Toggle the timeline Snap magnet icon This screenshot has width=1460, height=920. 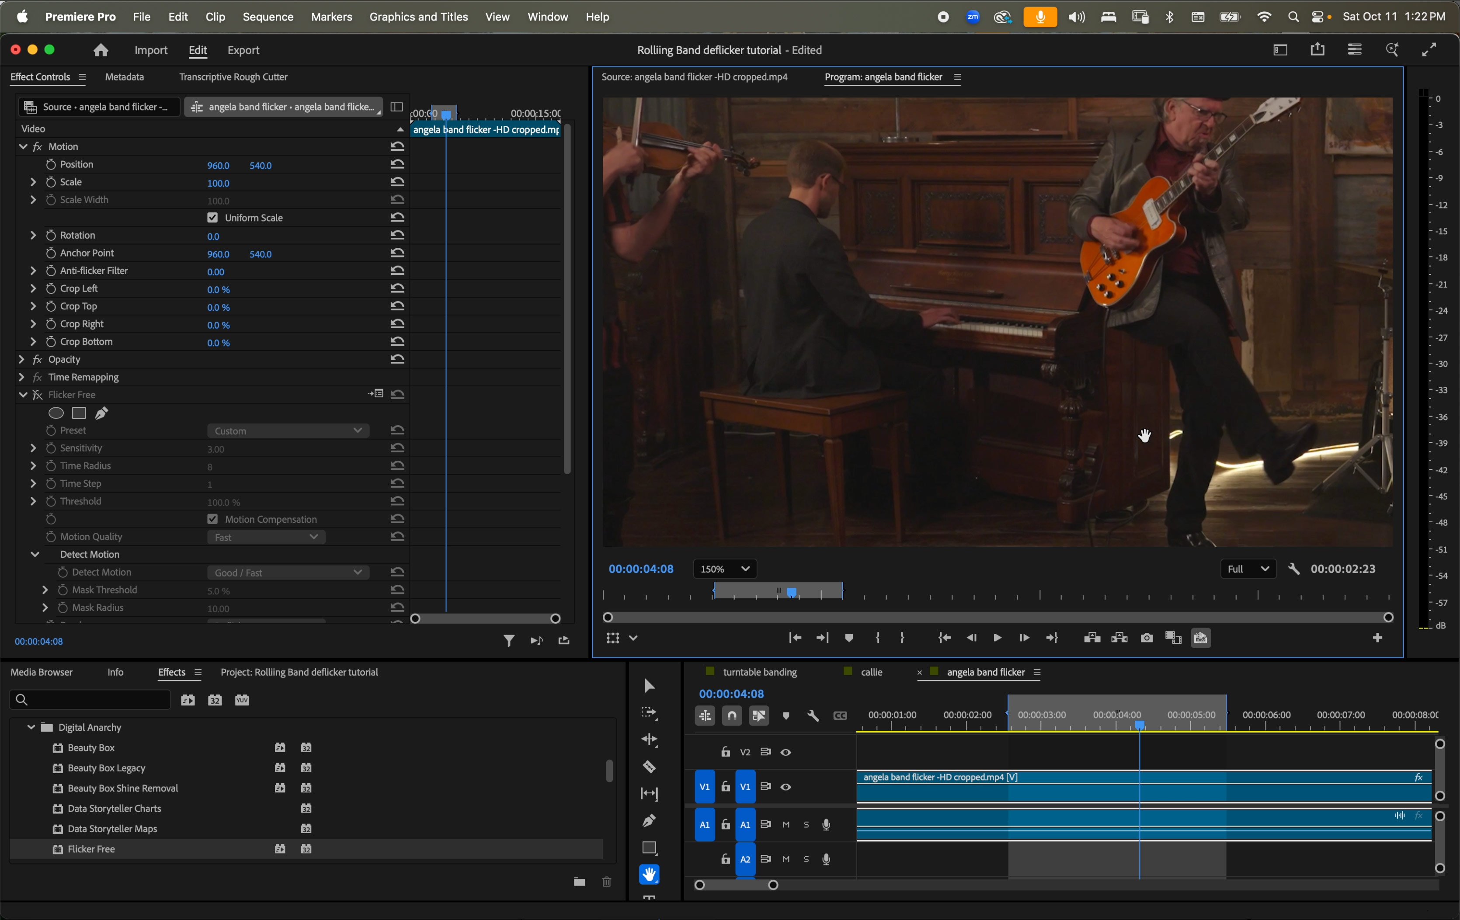[x=733, y=716]
